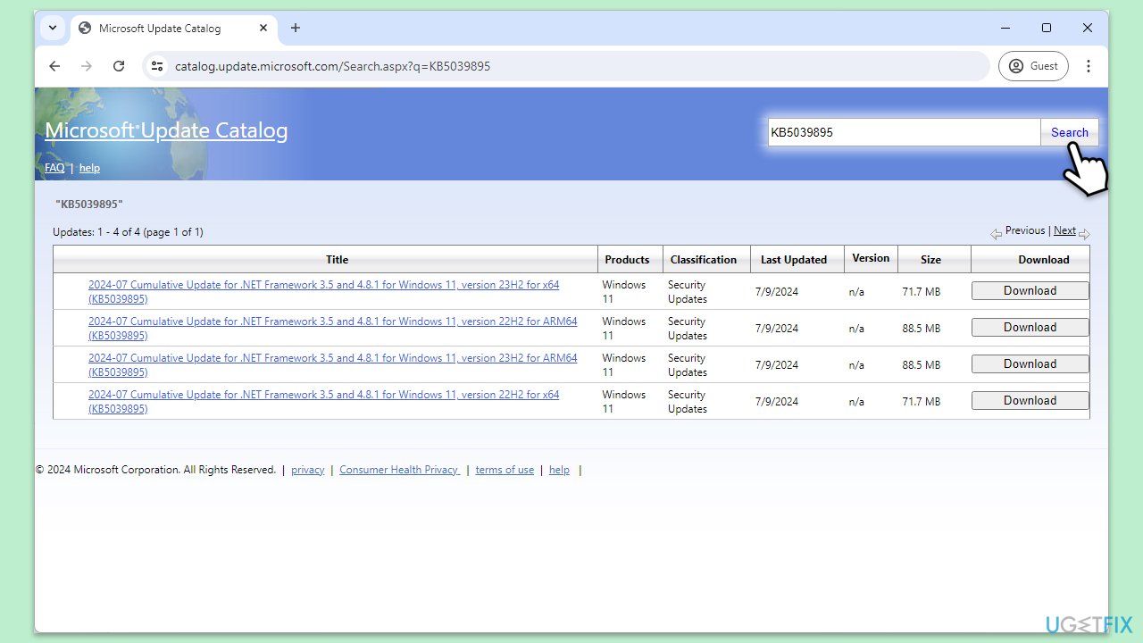The image size is (1143, 643).
Task: Select the Microsoft Update Catalog tab
Action: pos(171,28)
